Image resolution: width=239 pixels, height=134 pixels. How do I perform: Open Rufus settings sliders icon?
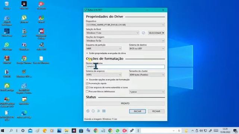pyautogui.click(x=99, y=111)
